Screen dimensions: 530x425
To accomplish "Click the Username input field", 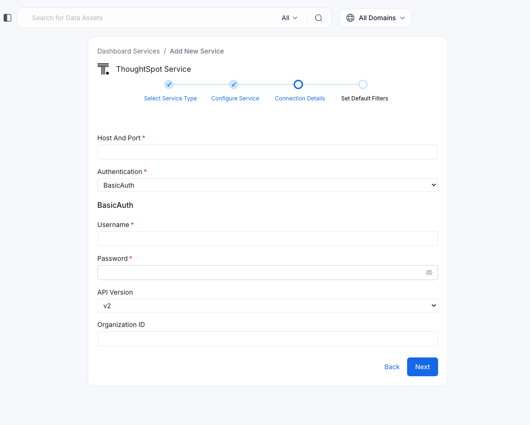I will pyautogui.click(x=267, y=239).
